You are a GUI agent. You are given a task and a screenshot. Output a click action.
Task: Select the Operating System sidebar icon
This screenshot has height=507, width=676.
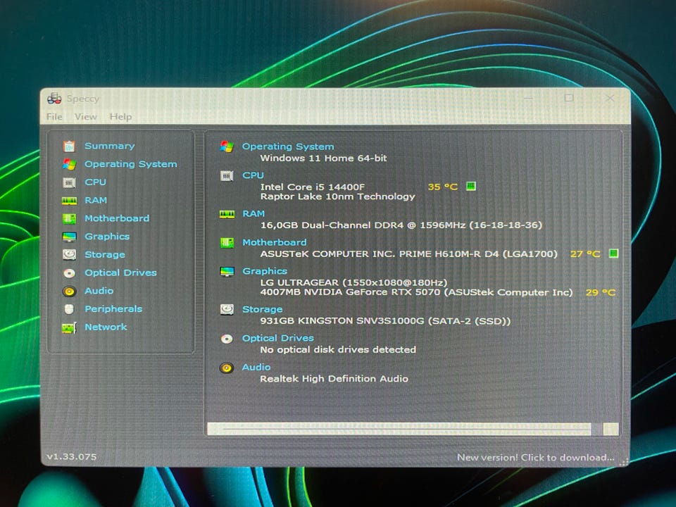click(x=69, y=164)
